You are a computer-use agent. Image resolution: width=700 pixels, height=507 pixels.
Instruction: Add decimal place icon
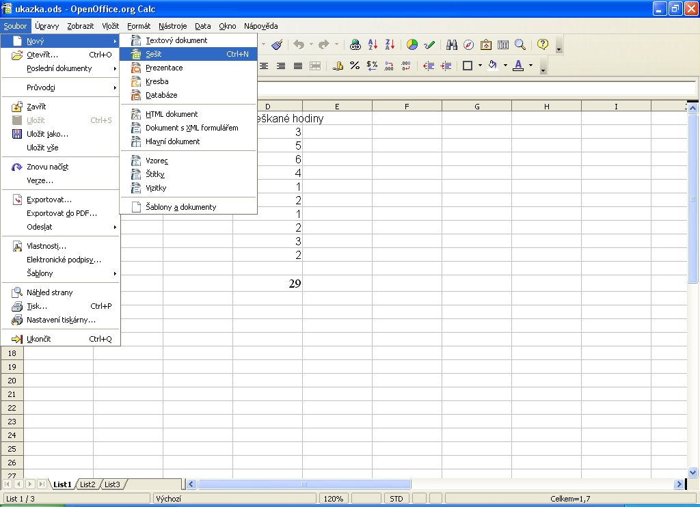(x=389, y=66)
